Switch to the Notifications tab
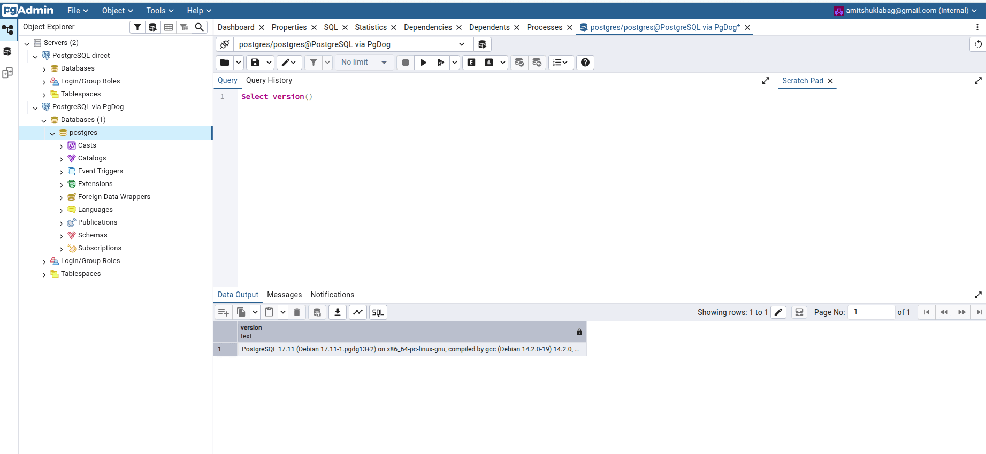The width and height of the screenshot is (986, 454). pos(332,295)
